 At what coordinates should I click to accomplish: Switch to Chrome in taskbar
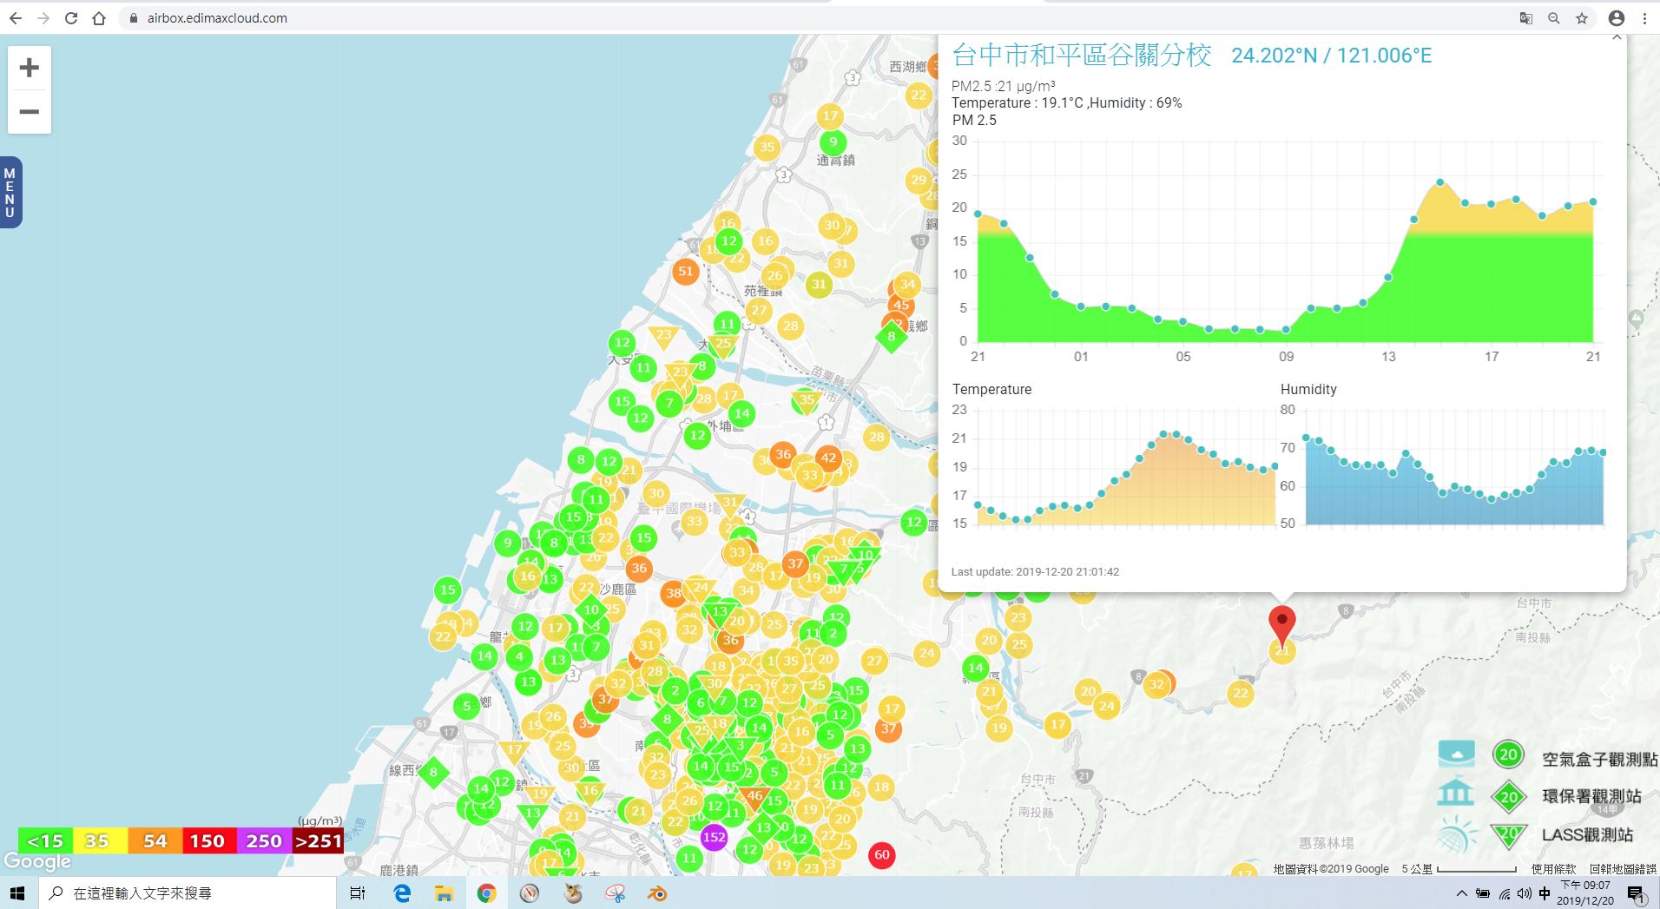coord(486,893)
